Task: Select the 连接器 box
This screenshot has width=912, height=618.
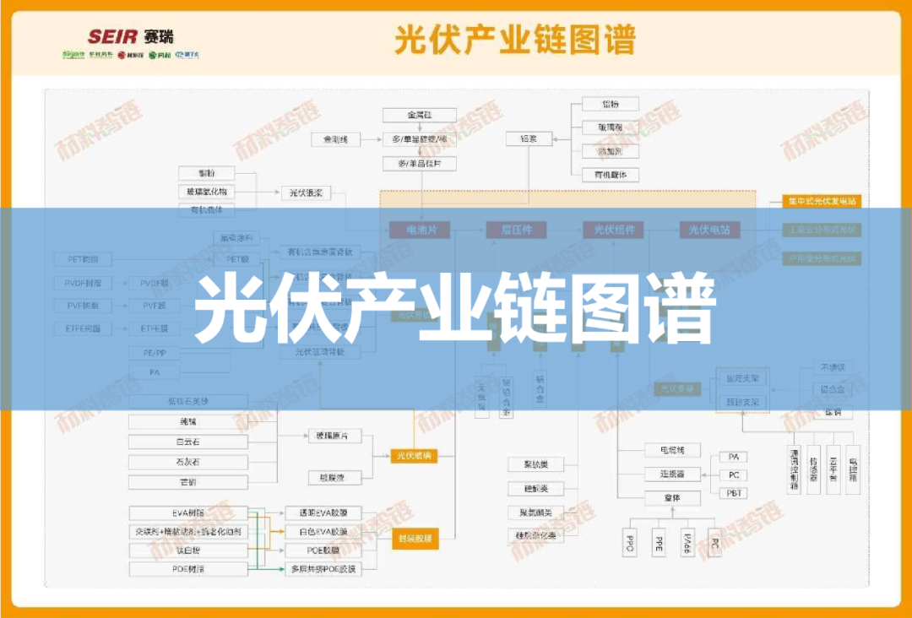Action: (x=672, y=474)
